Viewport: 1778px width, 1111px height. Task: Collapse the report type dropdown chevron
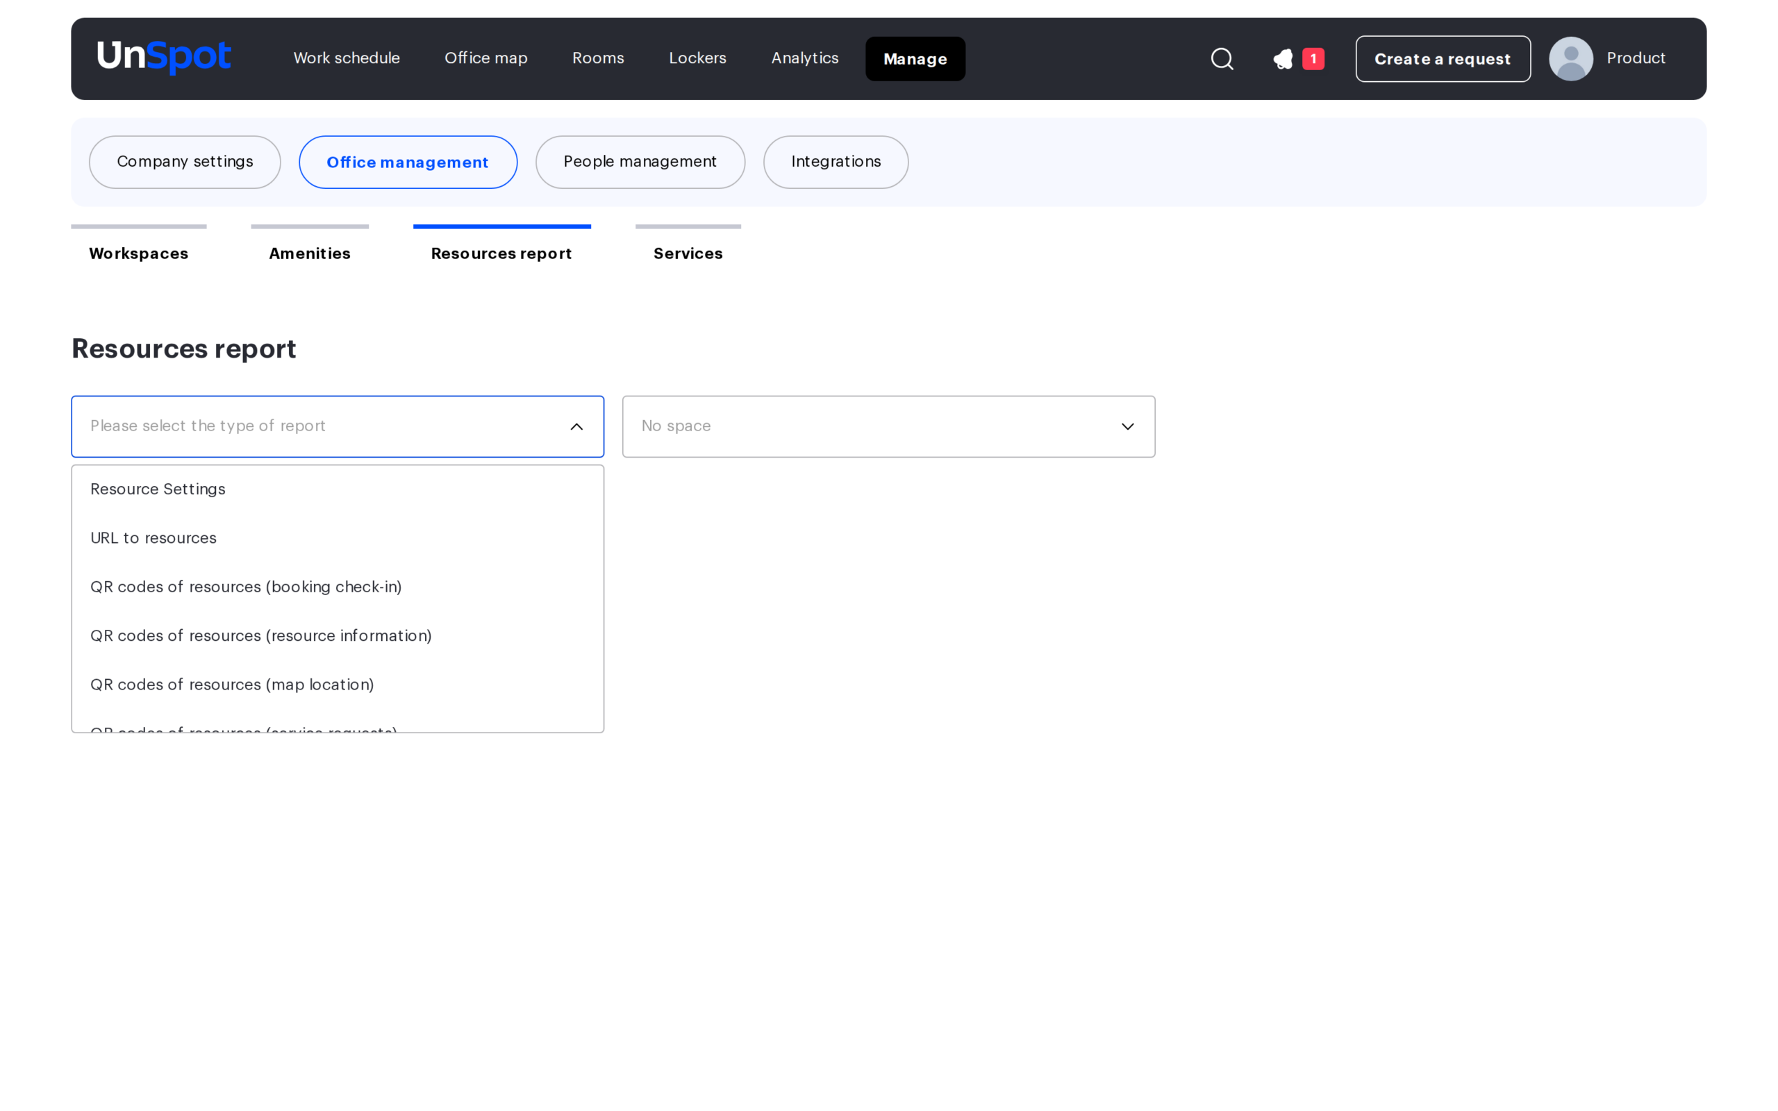click(576, 427)
